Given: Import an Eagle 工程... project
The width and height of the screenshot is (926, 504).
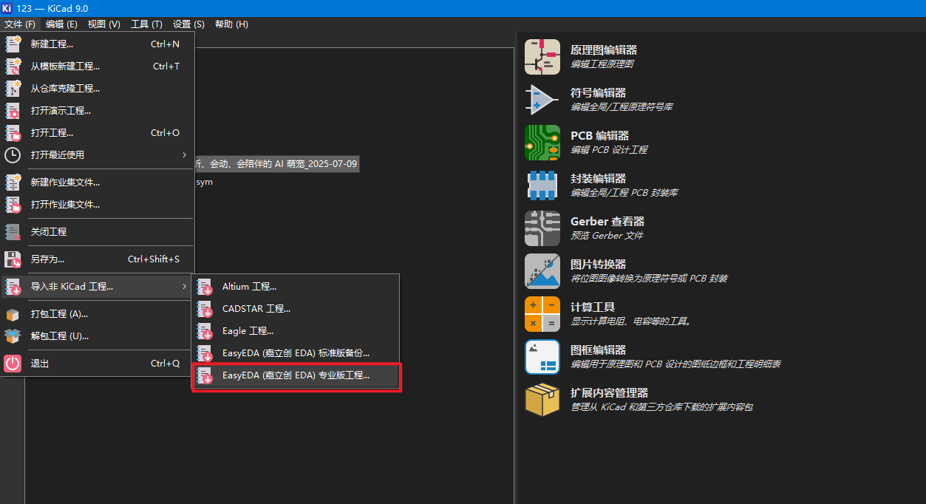Looking at the screenshot, I should [x=296, y=331].
